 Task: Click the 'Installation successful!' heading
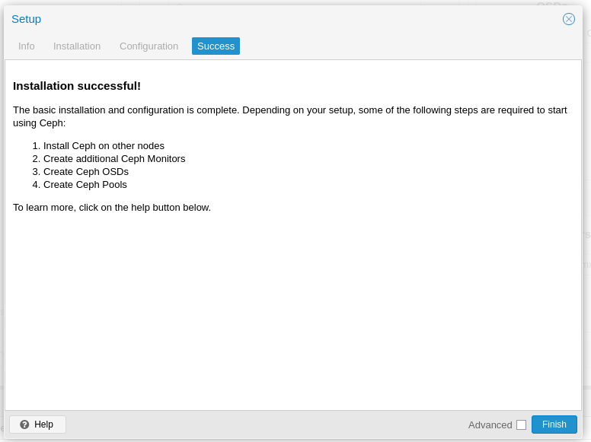[77, 86]
